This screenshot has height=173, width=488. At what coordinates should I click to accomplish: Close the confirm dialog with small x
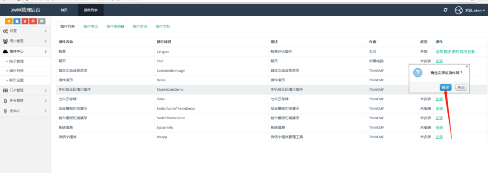pyautogui.click(x=467, y=66)
